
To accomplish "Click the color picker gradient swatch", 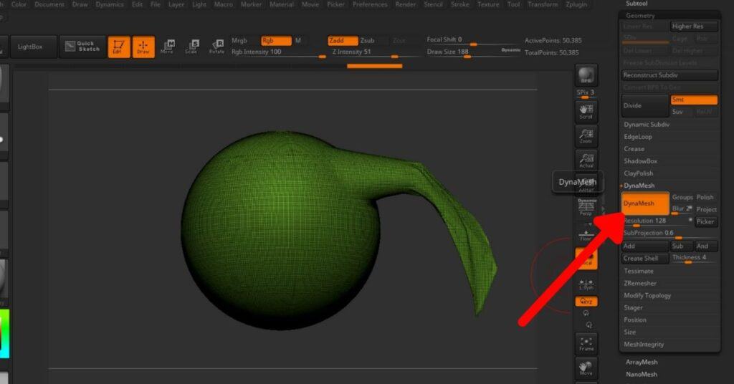I will pyautogui.click(x=6, y=332).
